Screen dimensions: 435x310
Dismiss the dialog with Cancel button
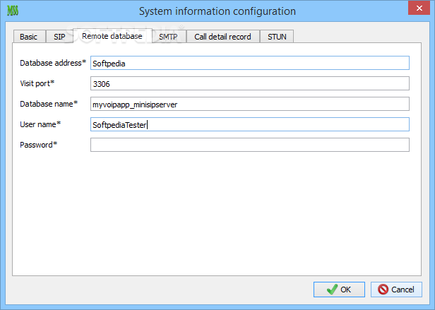(x=396, y=290)
